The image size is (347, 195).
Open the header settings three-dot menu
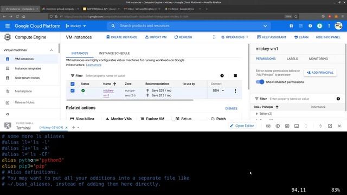(x=329, y=26)
